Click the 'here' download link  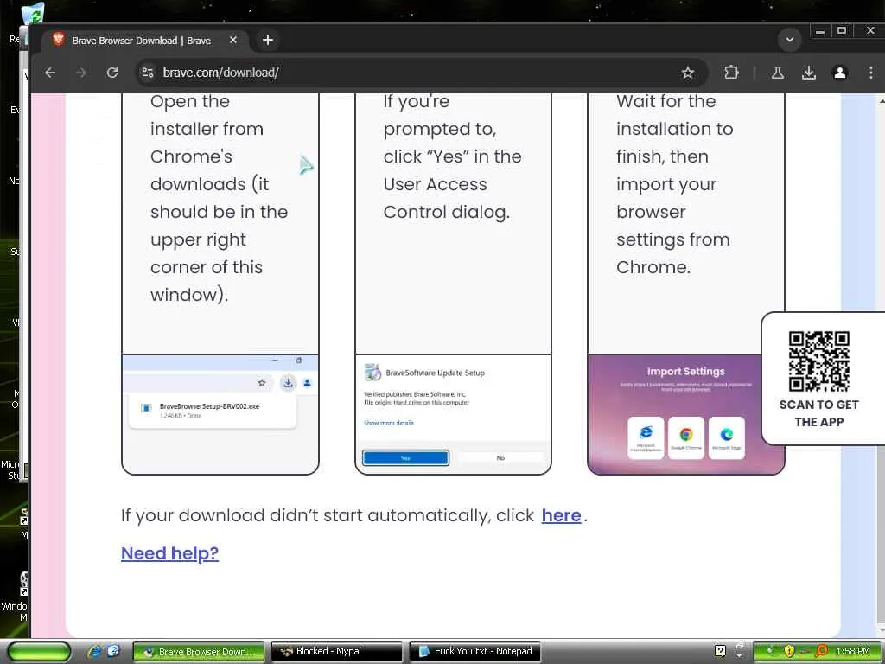[561, 515]
